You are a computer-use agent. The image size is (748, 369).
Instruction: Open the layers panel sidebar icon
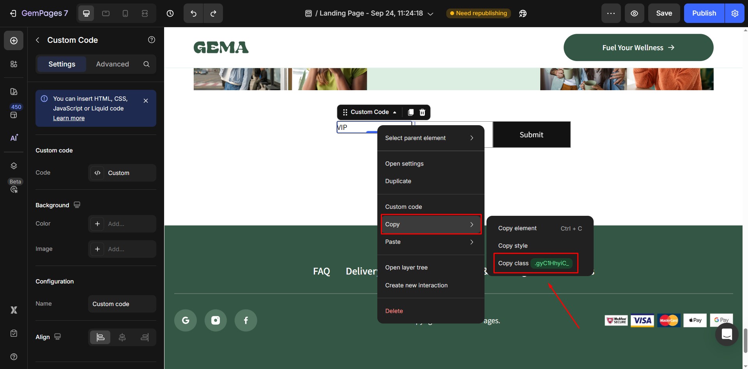[x=14, y=166]
